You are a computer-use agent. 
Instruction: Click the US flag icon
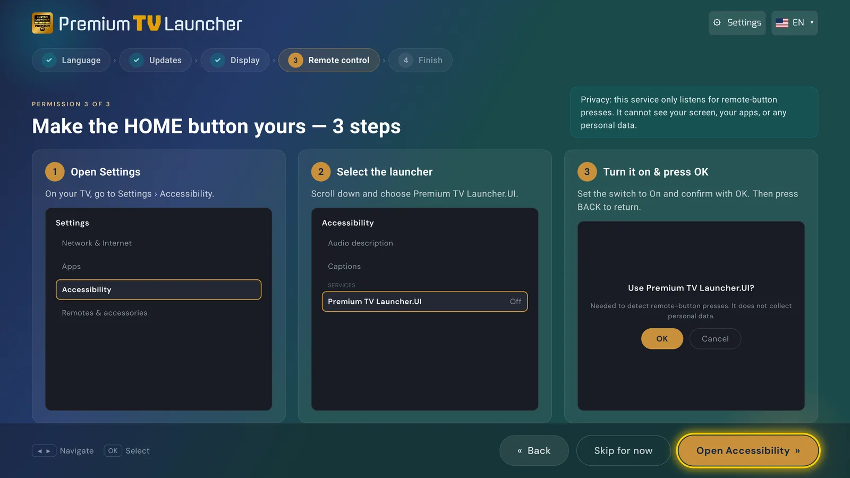782,23
